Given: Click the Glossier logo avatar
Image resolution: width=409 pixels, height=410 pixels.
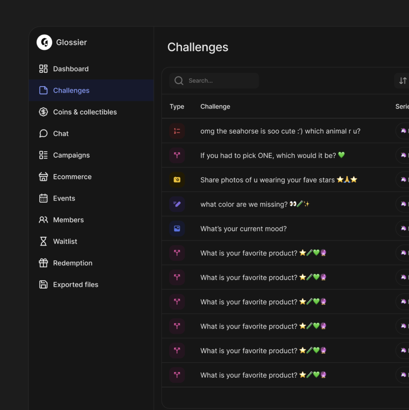Looking at the screenshot, I should pyautogui.click(x=44, y=42).
